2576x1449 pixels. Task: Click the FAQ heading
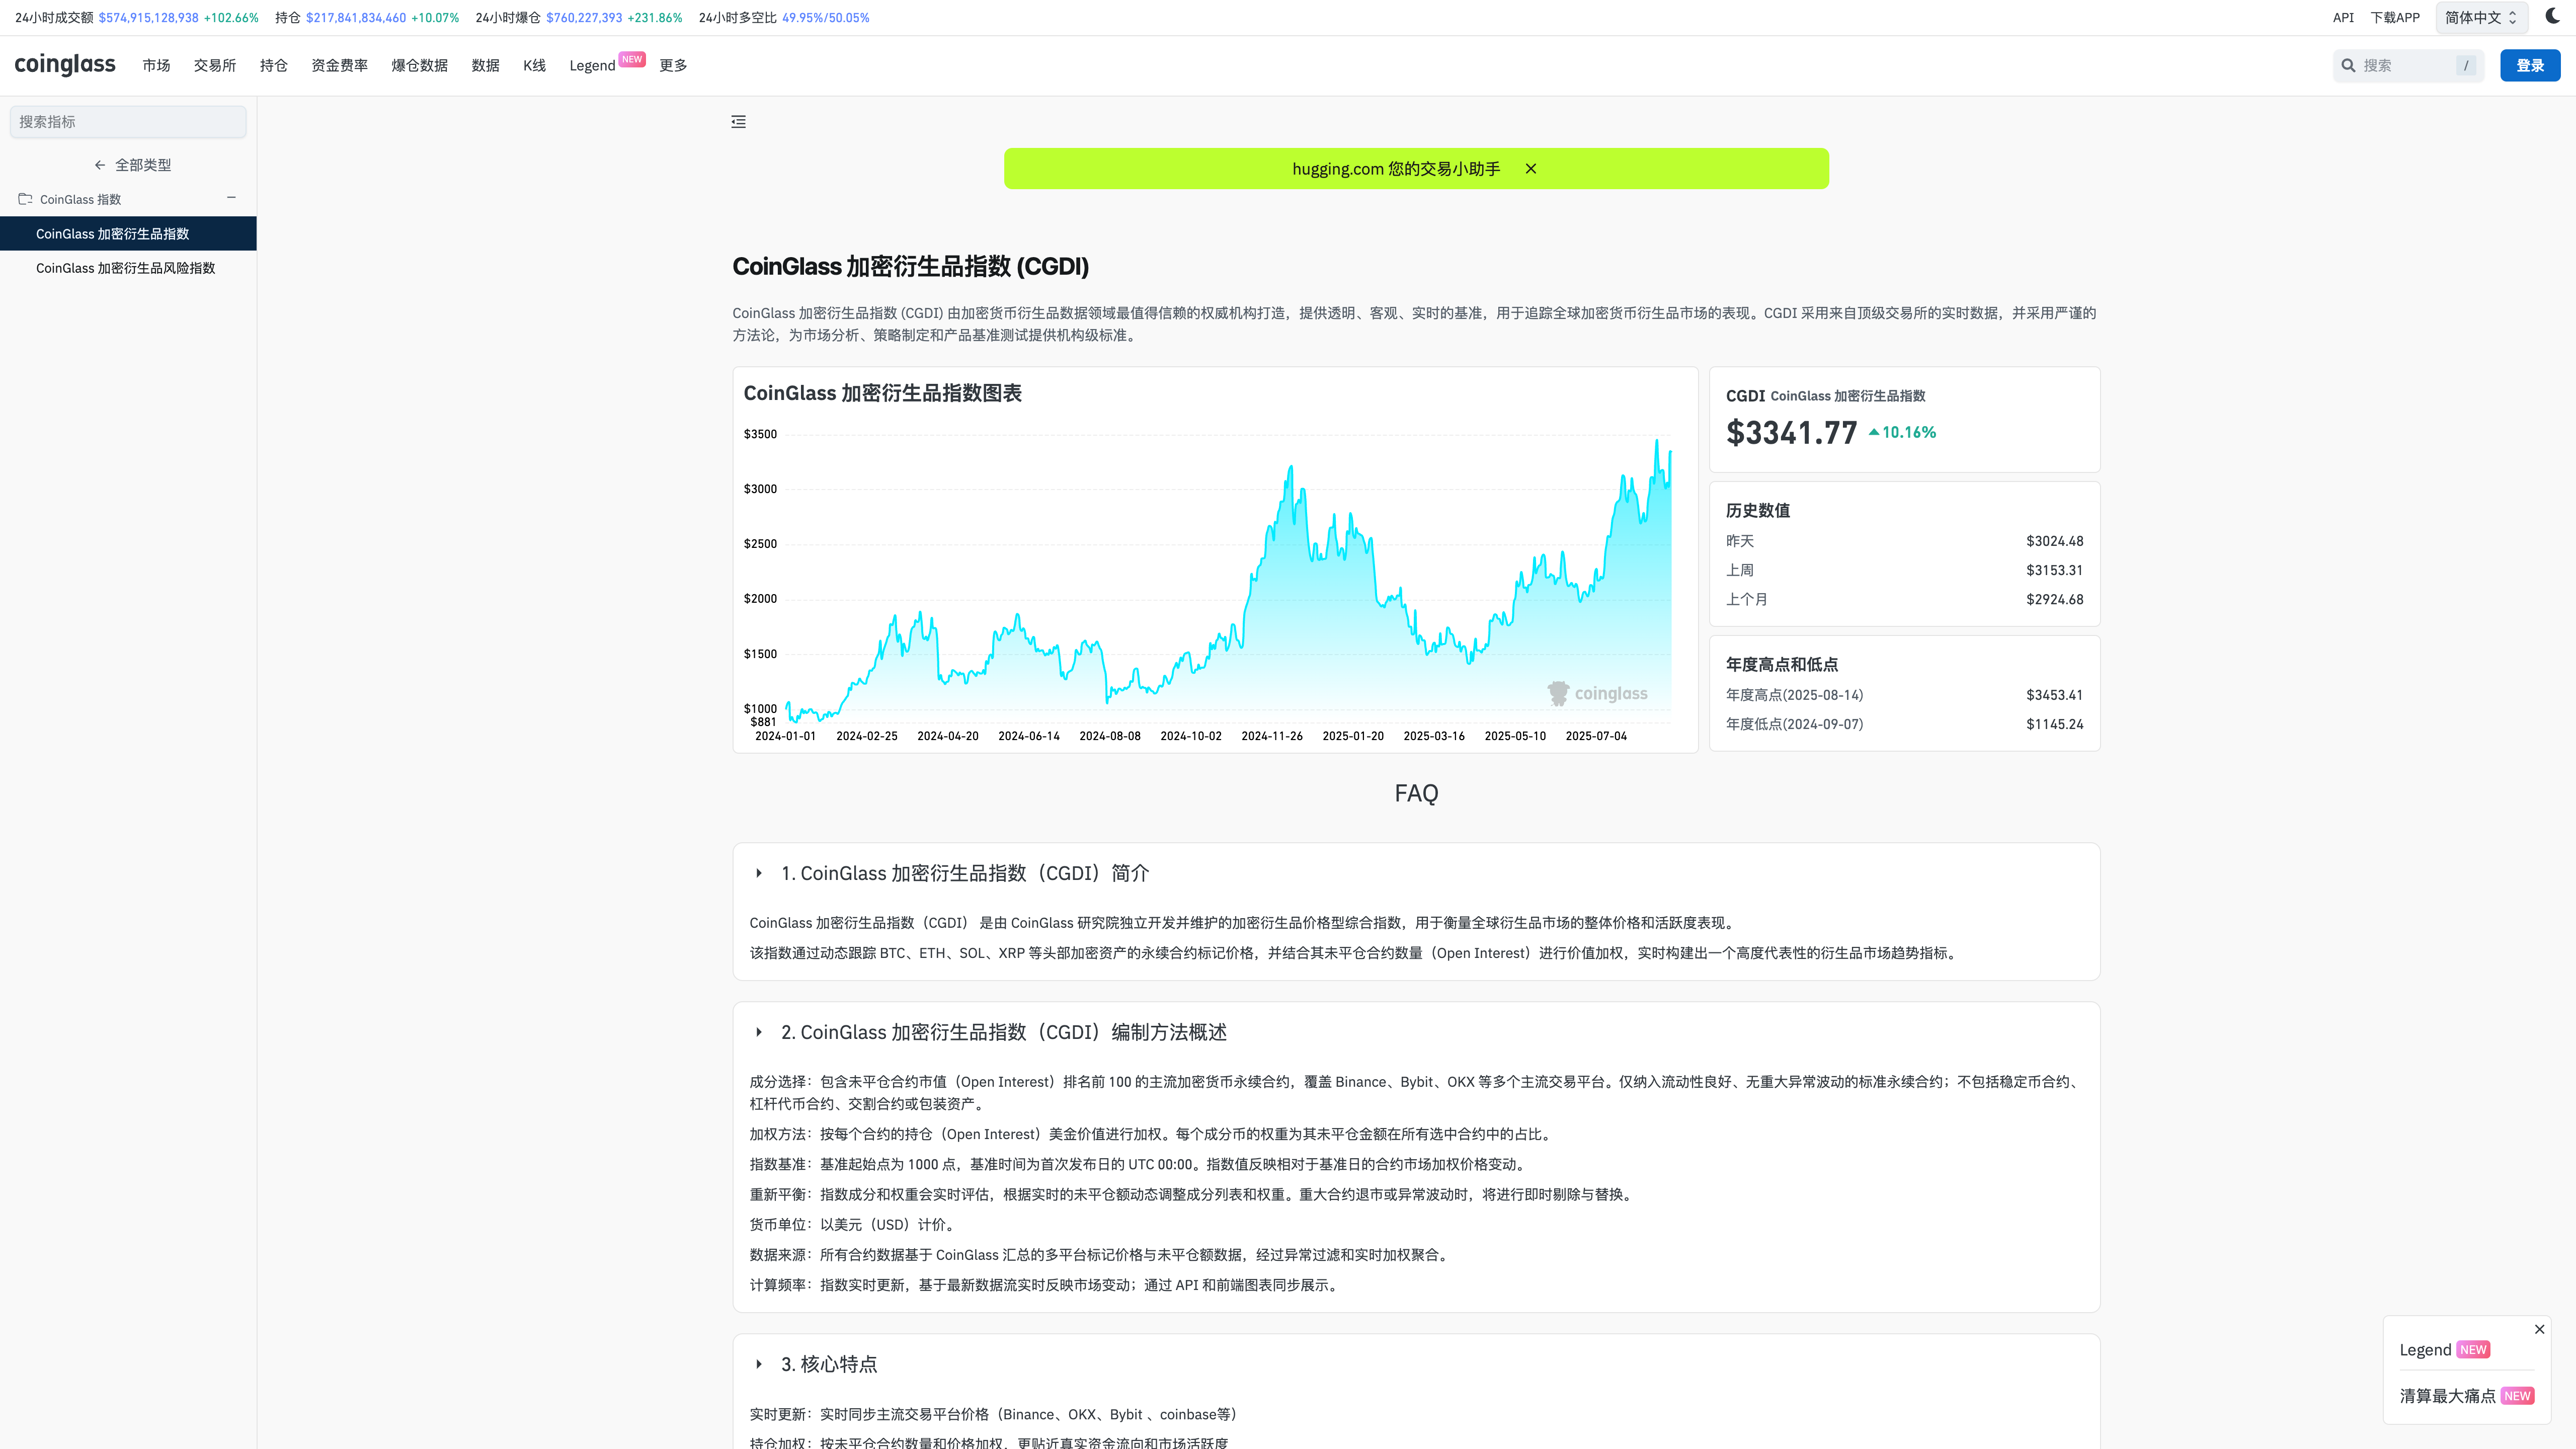click(x=1416, y=793)
